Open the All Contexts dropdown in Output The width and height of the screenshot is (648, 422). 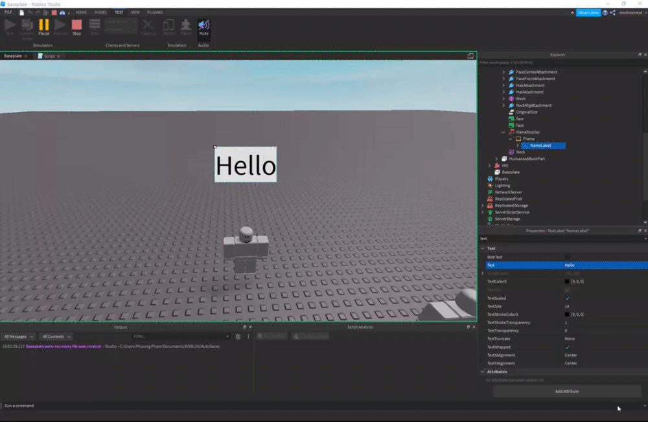[x=56, y=337]
